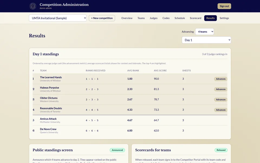Click the TEAM column header
This screenshot has width=260, height=163.
click(x=43, y=71)
